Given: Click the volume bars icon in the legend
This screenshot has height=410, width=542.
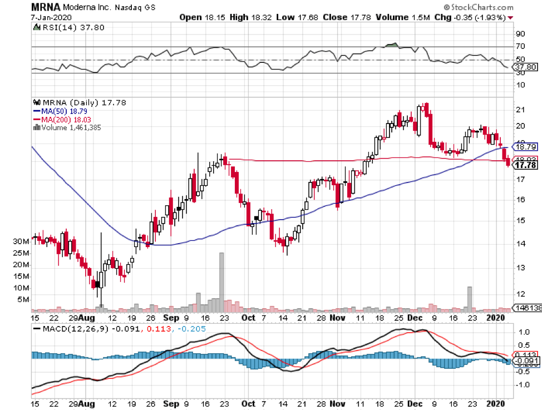Looking at the screenshot, I should coord(37,127).
